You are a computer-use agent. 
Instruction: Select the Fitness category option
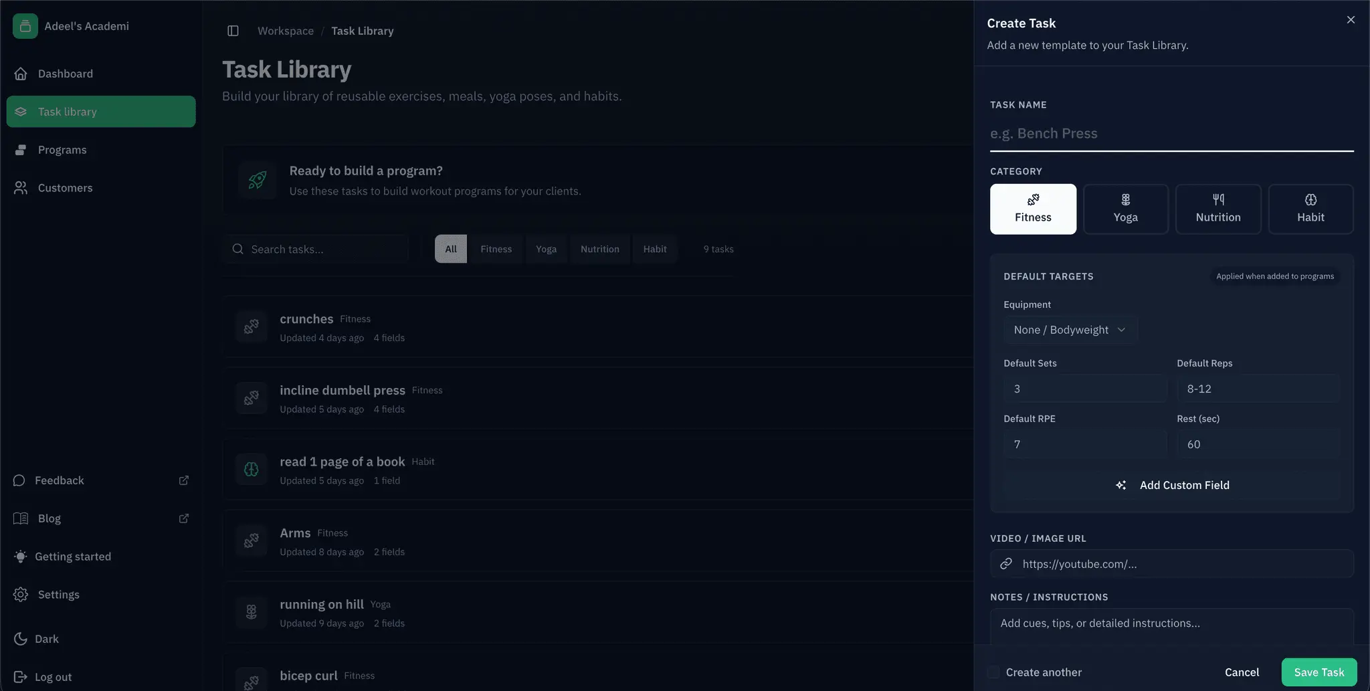coord(1033,209)
